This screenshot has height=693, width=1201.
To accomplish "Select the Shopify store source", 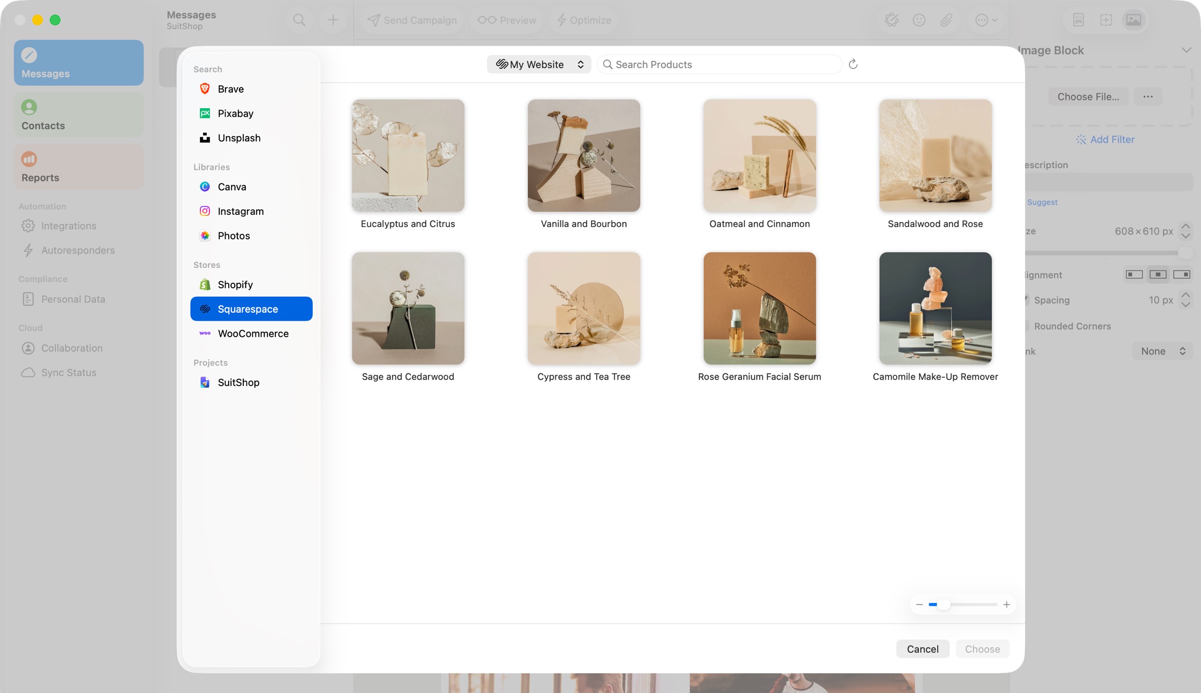I will coord(235,284).
